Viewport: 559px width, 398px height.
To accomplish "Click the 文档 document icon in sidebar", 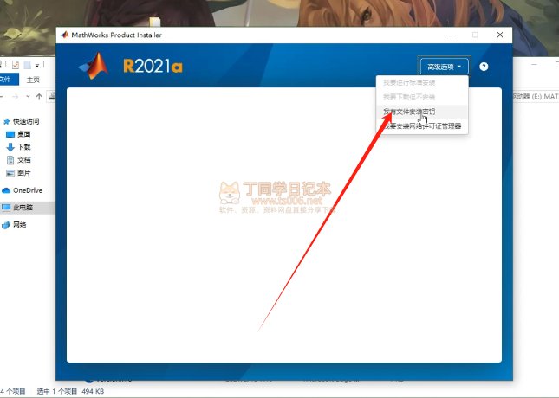I will click(x=10, y=160).
